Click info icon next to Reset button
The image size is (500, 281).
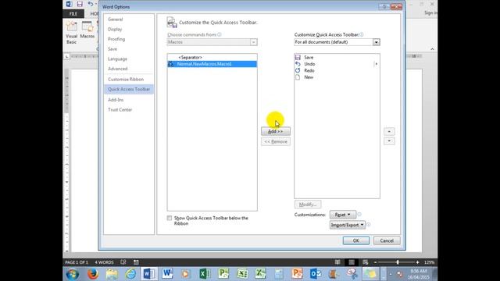[359, 215]
